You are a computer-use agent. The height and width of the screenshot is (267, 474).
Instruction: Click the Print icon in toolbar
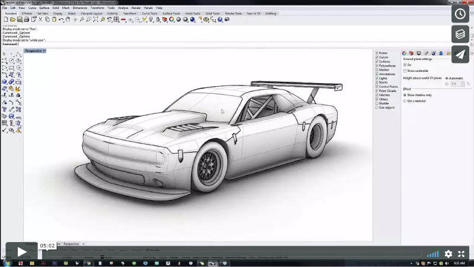[26, 20]
